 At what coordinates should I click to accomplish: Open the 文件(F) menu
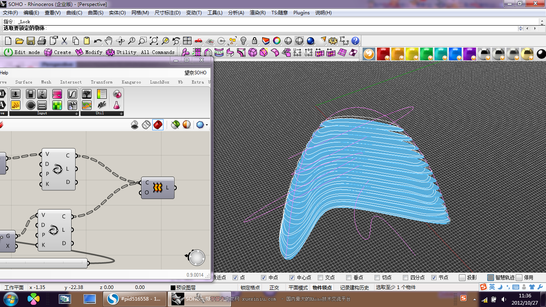click(x=10, y=12)
